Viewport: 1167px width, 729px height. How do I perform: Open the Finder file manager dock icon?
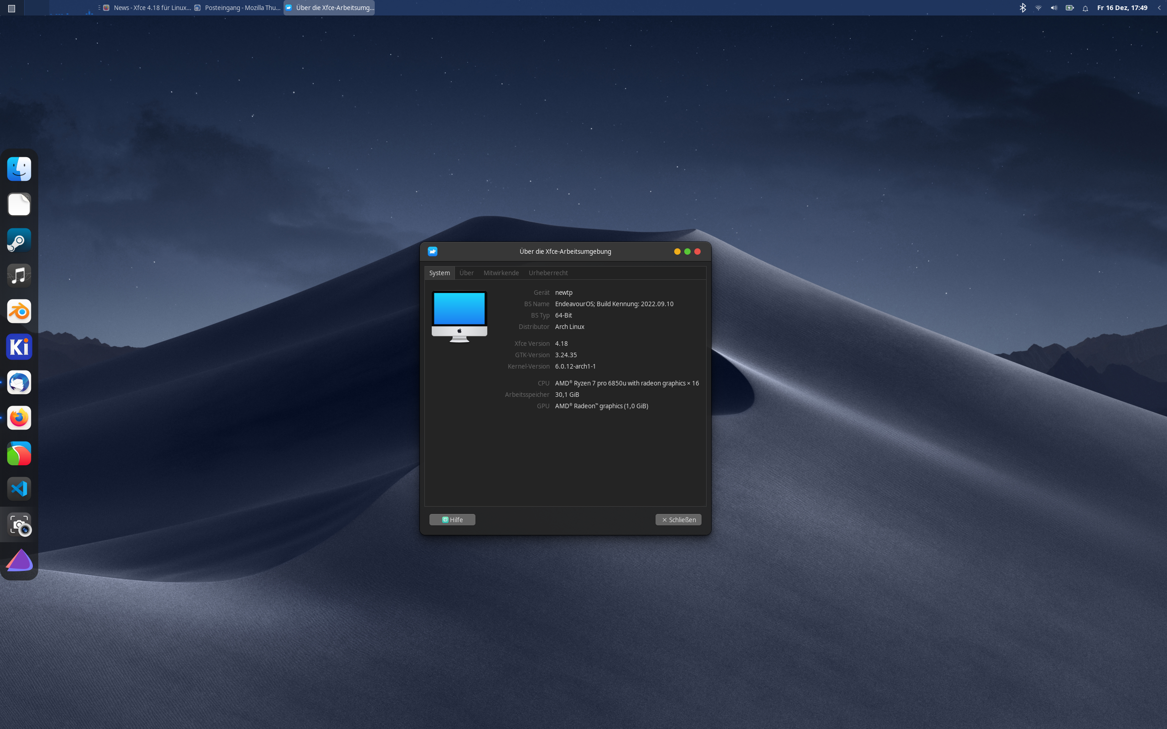19,169
